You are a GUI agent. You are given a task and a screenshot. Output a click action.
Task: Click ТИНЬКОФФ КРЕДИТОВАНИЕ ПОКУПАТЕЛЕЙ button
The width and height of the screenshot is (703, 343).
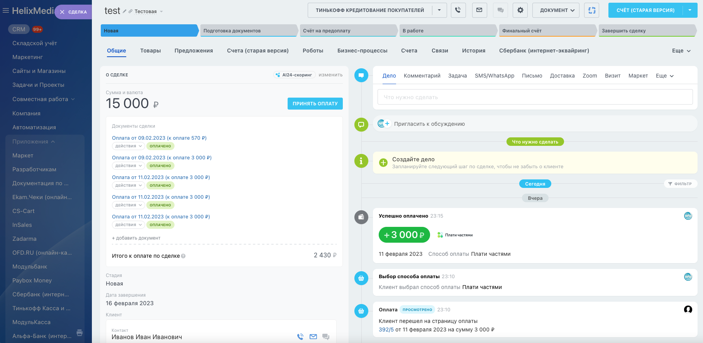[x=370, y=10]
